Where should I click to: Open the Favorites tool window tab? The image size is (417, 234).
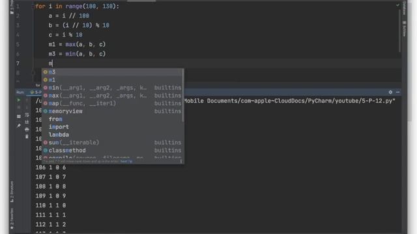[12, 219]
